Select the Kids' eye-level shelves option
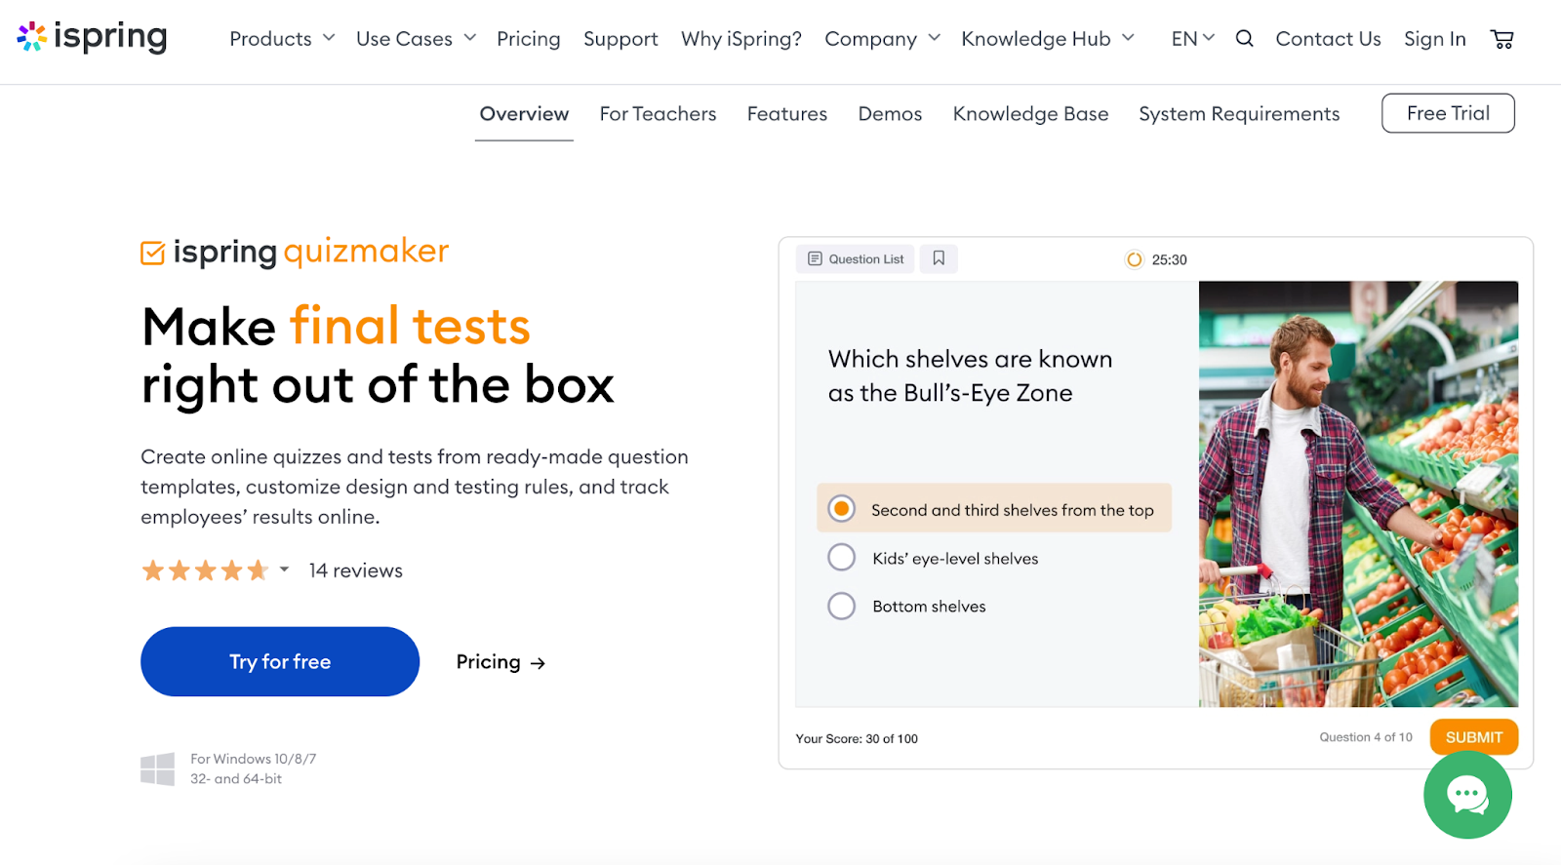 pyautogui.click(x=933, y=558)
